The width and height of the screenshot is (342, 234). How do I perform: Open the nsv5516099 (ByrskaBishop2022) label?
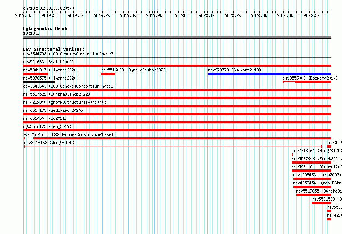[x=134, y=70]
